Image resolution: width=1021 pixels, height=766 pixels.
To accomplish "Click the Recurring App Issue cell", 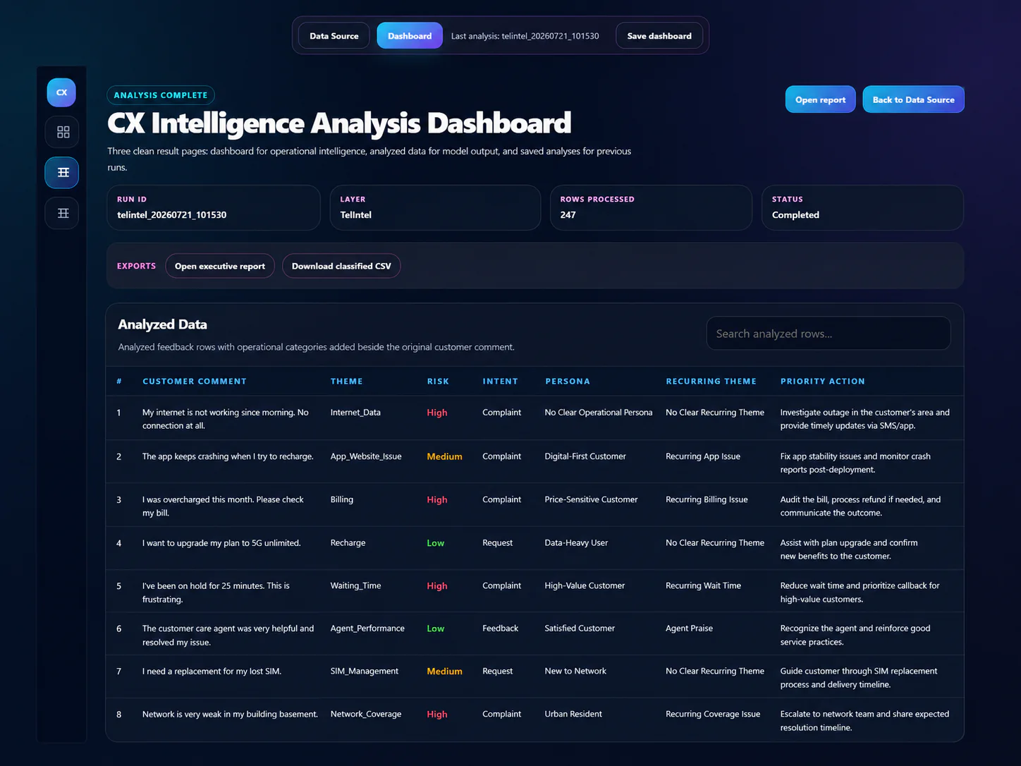I will pos(703,456).
